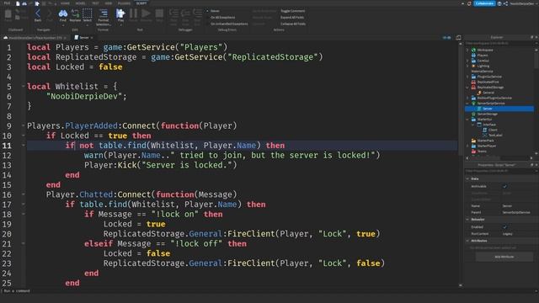
Task: Select StarterPack in Explorer
Action: click(485, 141)
